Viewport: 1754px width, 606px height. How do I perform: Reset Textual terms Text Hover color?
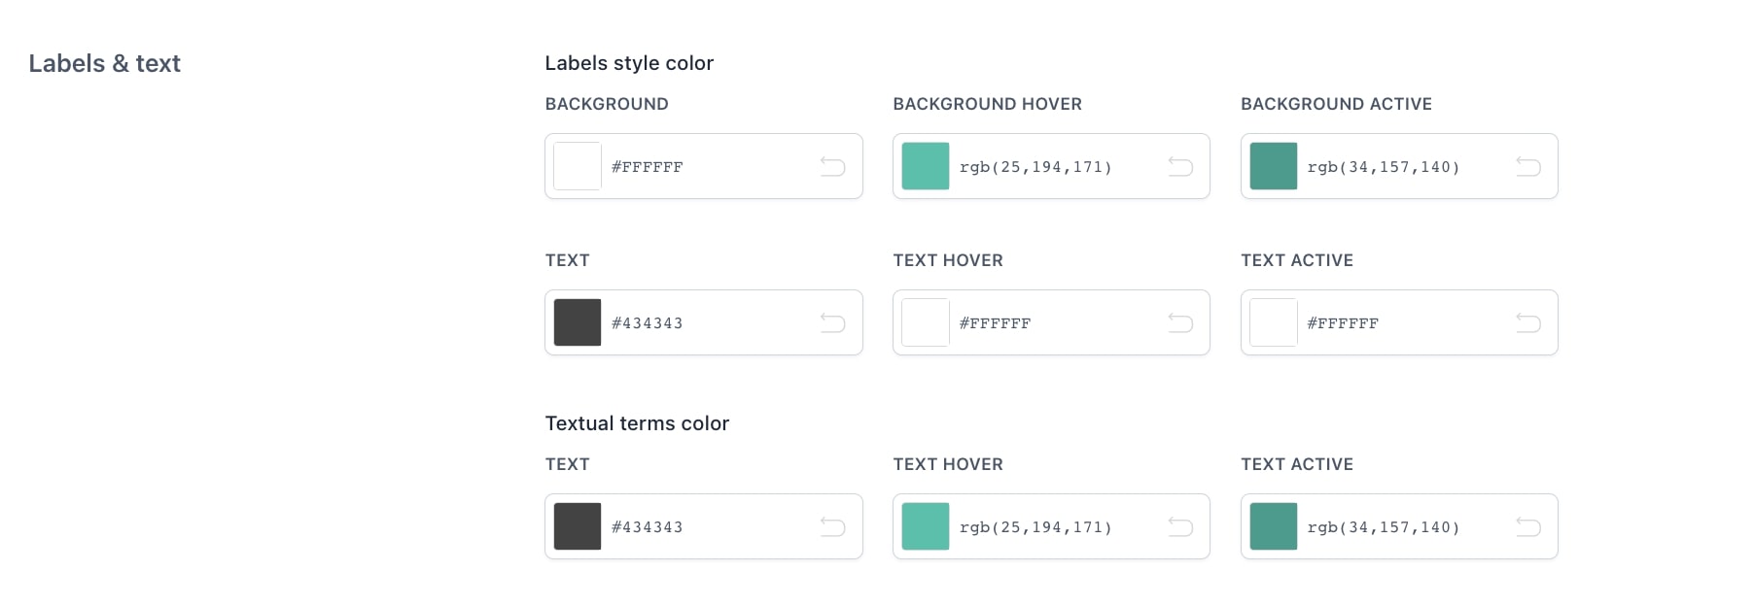1180,527
